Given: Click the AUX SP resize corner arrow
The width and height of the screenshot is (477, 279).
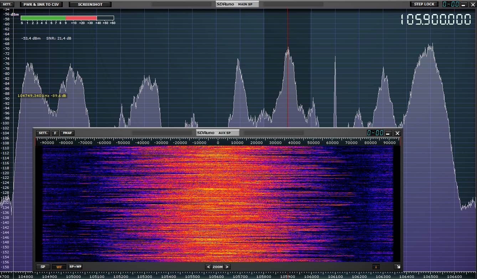Looking at the screenshot, I should pyautogui.click(x=397, y=267).
